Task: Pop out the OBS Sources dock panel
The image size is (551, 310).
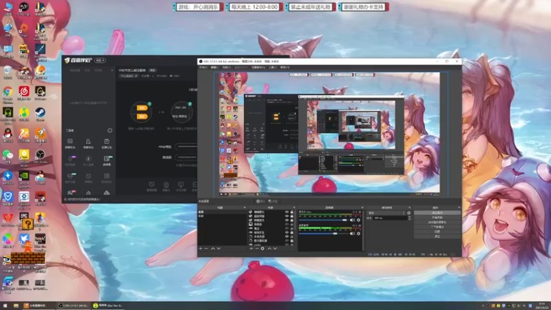Action: pos(294,208)
